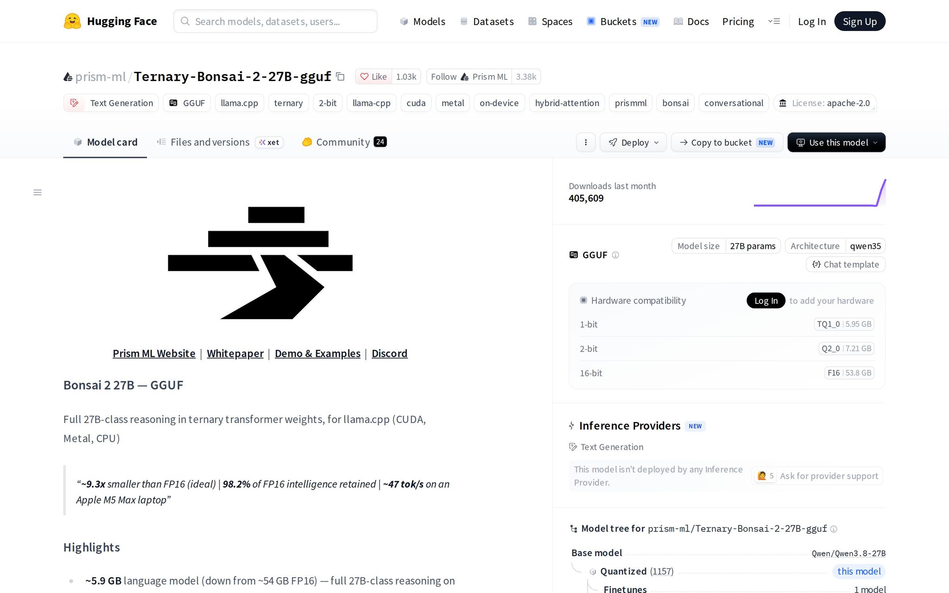The image size is (949, 593).
Task: Click the Inference Providers lightning icon
Action: click(x=572, y=426)
